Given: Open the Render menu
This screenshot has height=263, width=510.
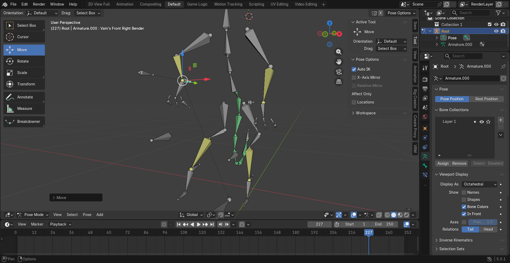Looking at the screenshot, I should (x=39, y=4).
